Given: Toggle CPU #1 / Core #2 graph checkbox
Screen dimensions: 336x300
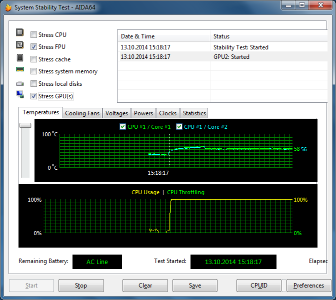Looking at the screenshot, I should (x=179, y=126).
